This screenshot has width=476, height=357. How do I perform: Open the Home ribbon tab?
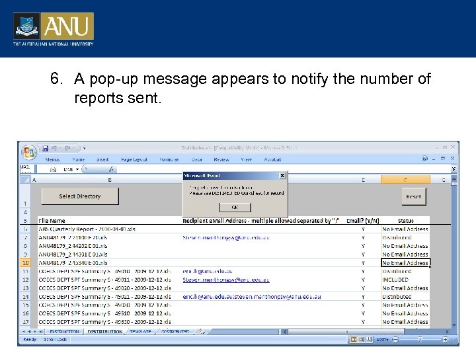(x=78, y=159)
